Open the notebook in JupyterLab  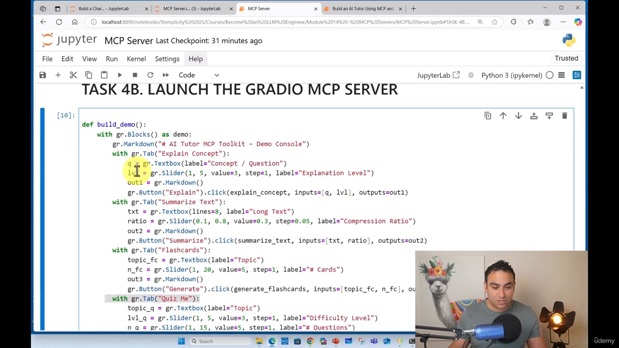(438, 75)
